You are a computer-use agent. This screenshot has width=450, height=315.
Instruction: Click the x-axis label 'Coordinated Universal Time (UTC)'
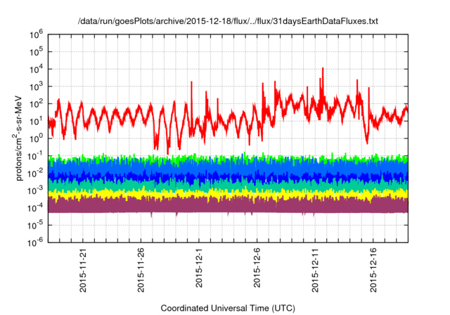point(228,308)
